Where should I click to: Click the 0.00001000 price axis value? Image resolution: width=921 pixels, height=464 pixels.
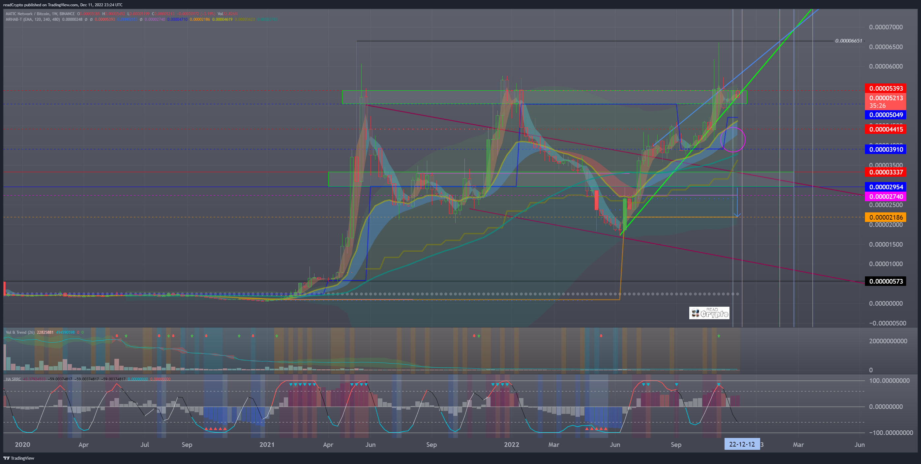pyautogui.click(x=886, y=264)
